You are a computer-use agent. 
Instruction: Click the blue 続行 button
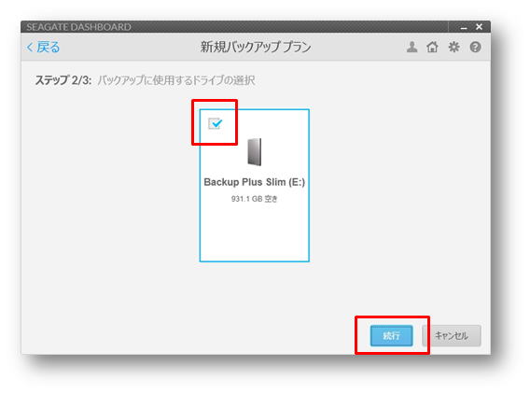(x=391, y=335)
